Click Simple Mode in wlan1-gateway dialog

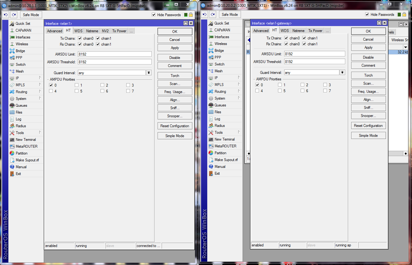[x=369, y=136]
